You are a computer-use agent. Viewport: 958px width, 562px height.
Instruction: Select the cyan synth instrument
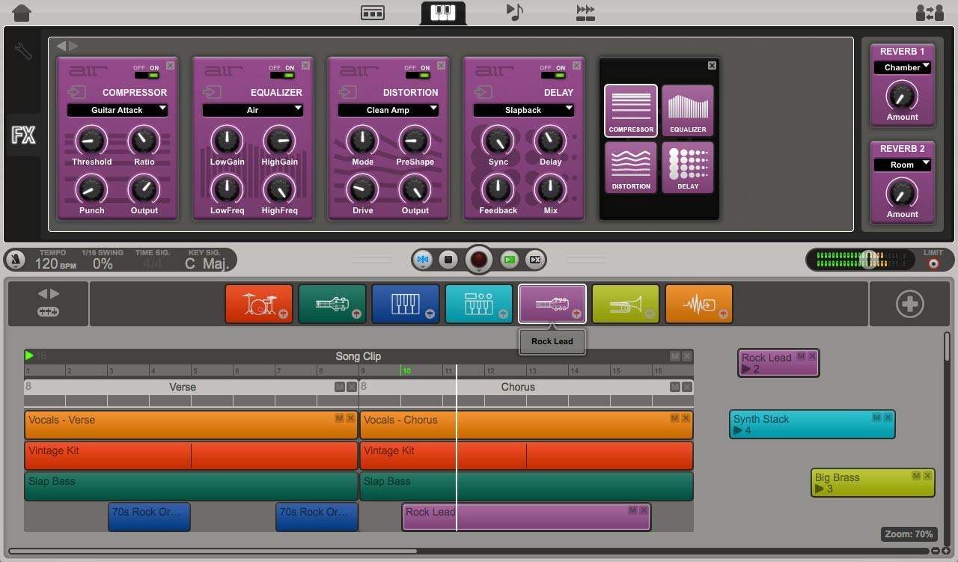(x=479, y=304)
